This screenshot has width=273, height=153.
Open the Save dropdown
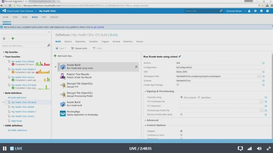[65, 48]
